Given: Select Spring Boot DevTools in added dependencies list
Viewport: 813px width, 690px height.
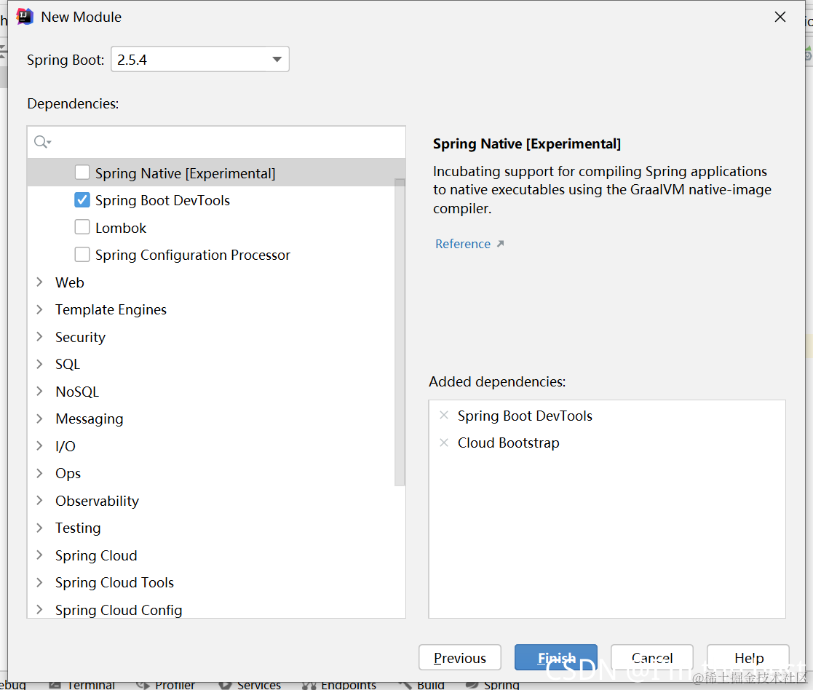Looking at the screenshot, I should (x=525, y=416).
